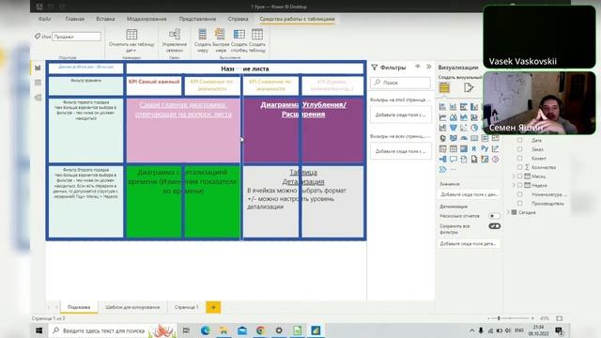Open the Вставка ribbon tab
The image size is (601, 338).
[105, 19]
